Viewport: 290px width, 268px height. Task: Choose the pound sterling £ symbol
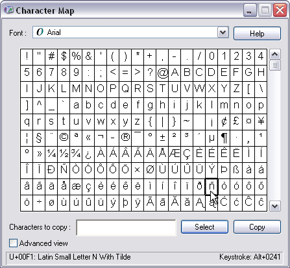pos(236,121)
